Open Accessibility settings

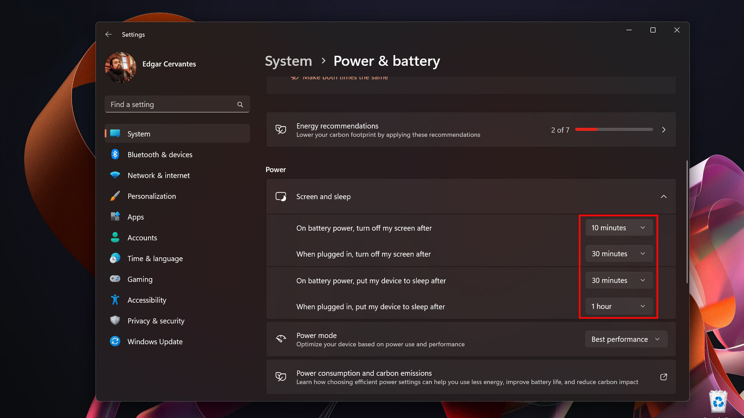pyautogui.click(x=146, y=300)
